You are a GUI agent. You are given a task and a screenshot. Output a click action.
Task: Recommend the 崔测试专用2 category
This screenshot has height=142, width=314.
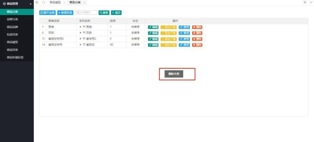184,39
